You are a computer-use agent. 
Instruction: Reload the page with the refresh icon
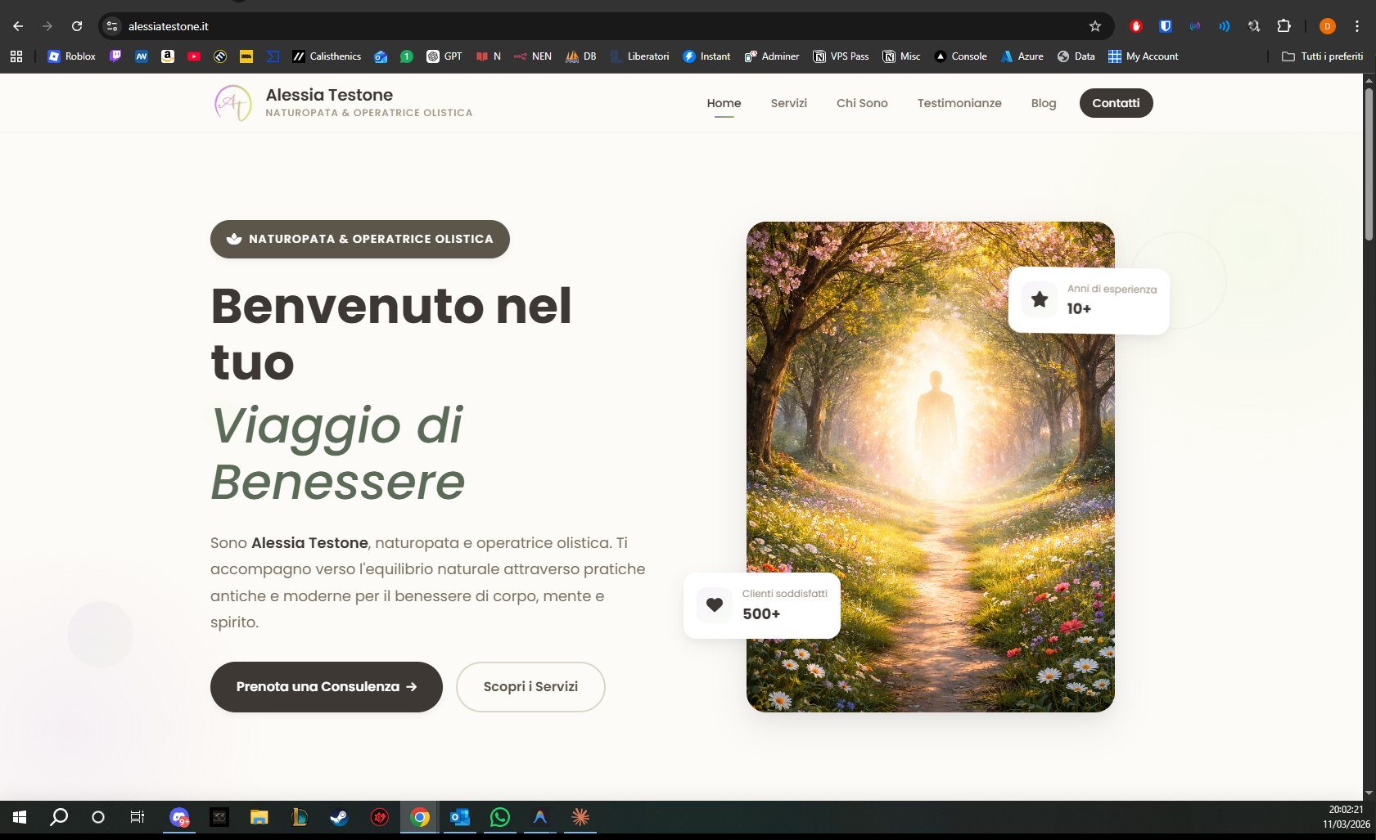(77, 26)
